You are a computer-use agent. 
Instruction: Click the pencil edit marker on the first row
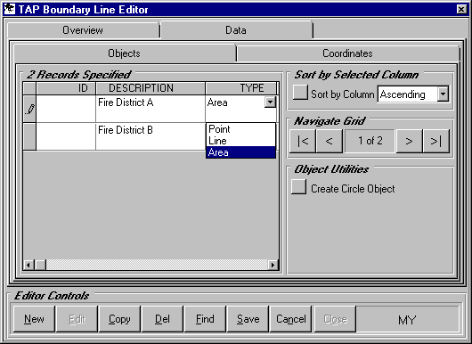(x=29, y=109)
